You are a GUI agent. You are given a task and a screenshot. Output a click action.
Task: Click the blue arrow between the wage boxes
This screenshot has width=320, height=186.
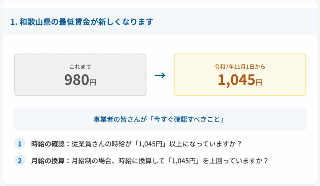160,75
